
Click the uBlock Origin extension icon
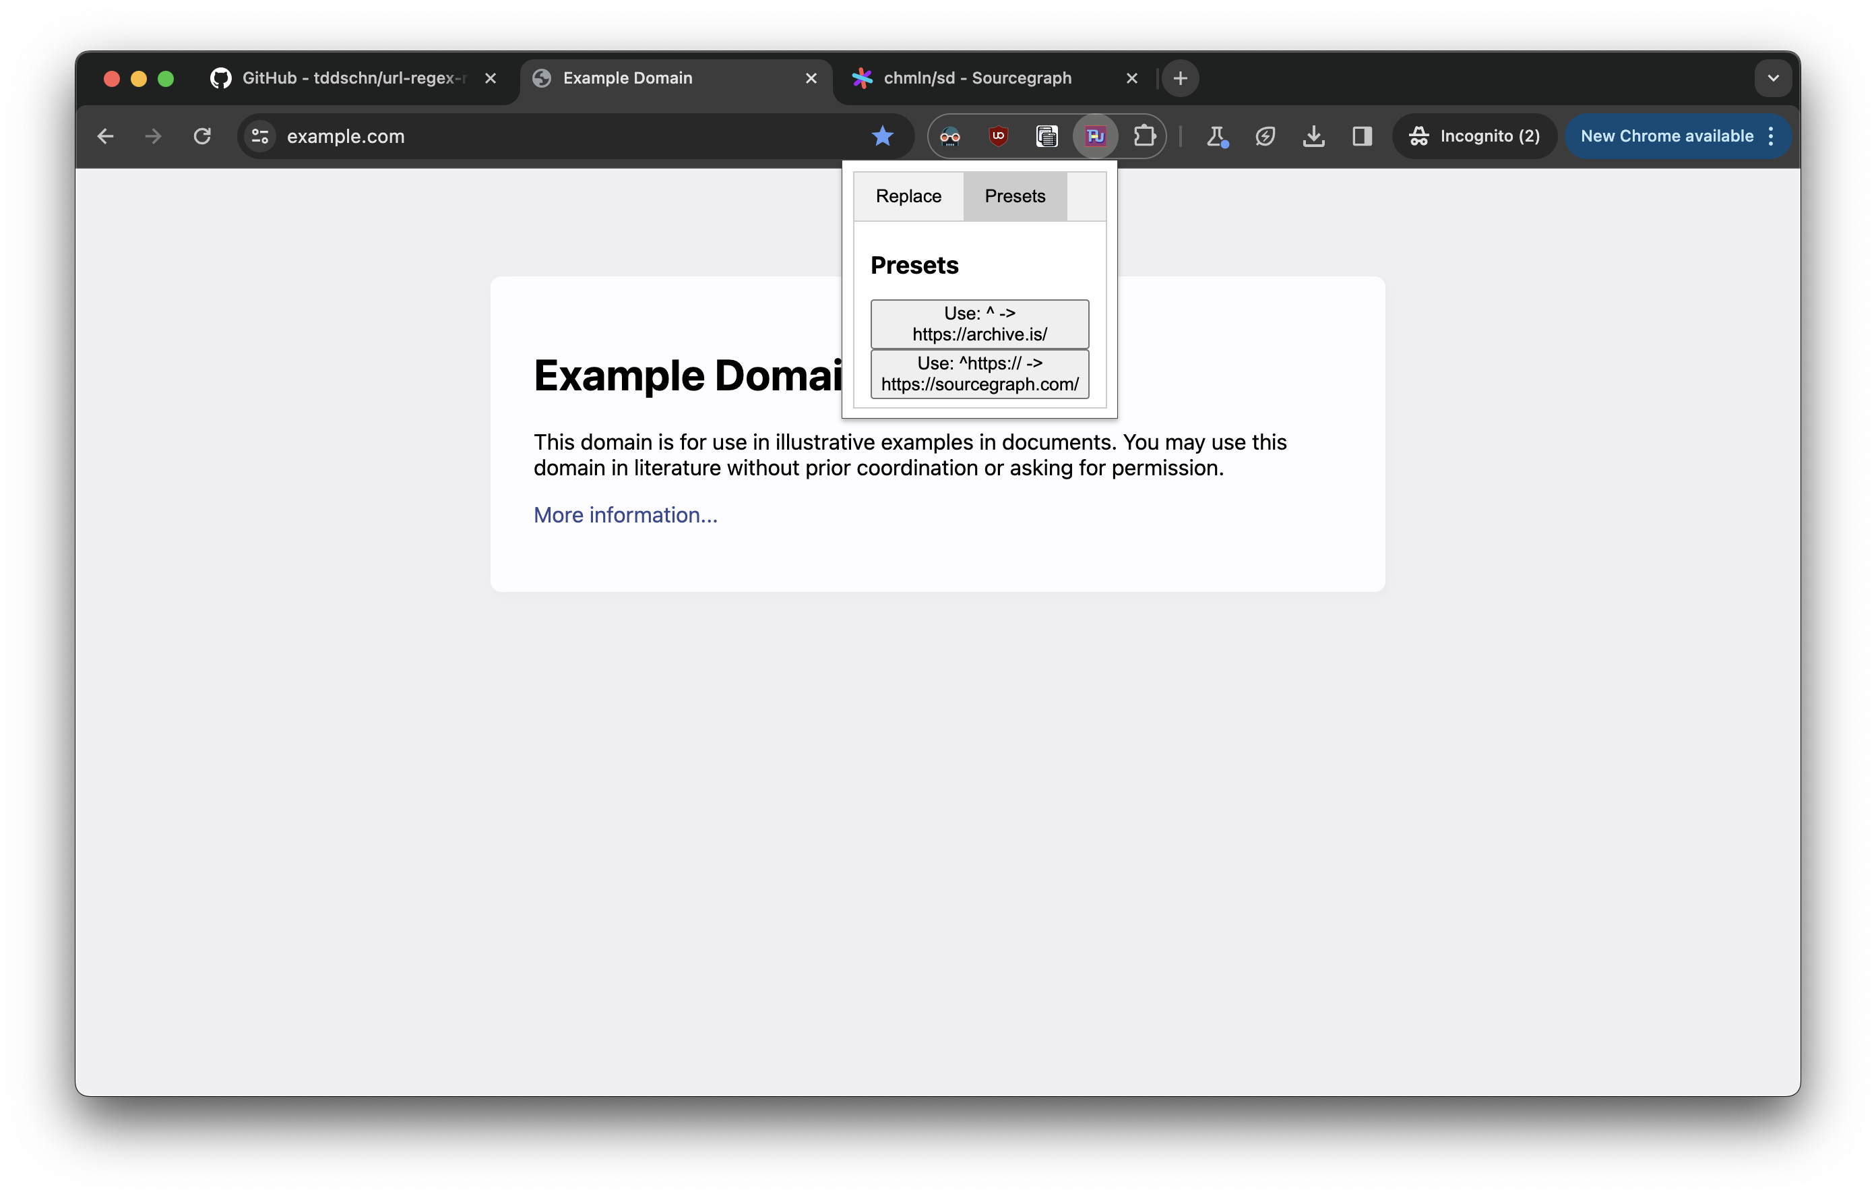pyautogui.click(x=998, y=136)
